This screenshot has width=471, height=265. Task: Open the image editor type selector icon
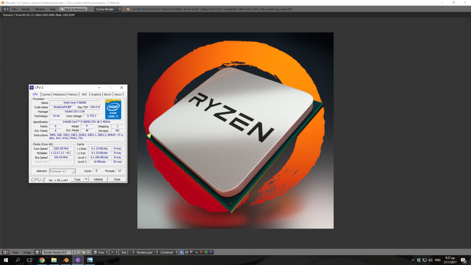point(5,252)
